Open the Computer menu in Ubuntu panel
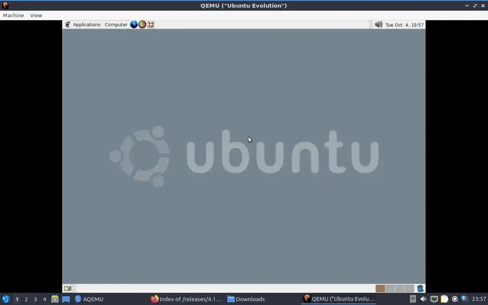 click(116, 24)
